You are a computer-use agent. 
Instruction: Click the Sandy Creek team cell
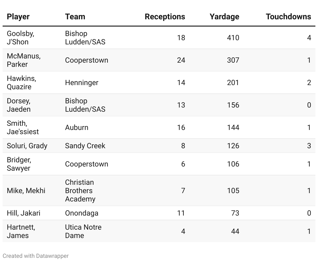85,146
